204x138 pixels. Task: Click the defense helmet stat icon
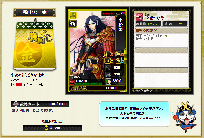pos(108,75)
